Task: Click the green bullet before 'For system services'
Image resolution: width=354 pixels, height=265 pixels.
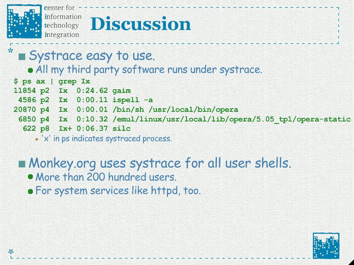Action: coord(30,191)
